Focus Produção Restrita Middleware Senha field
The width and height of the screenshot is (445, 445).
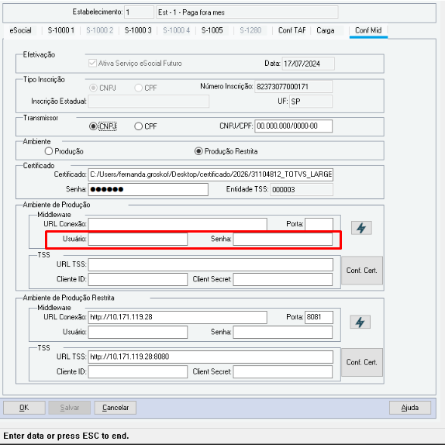283,332
